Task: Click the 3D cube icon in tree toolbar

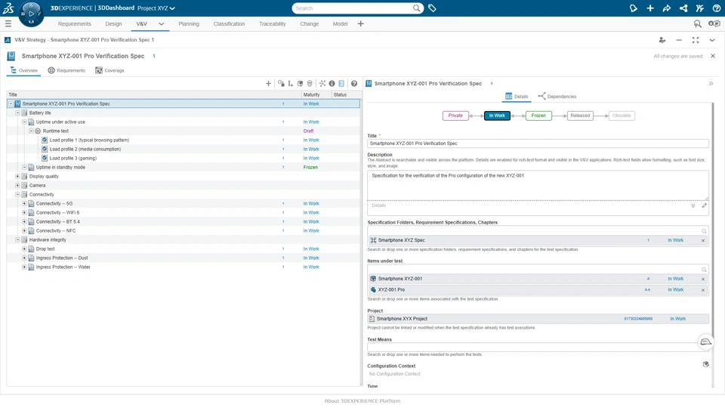Action: pyautogui.click(x=300, y=83)
